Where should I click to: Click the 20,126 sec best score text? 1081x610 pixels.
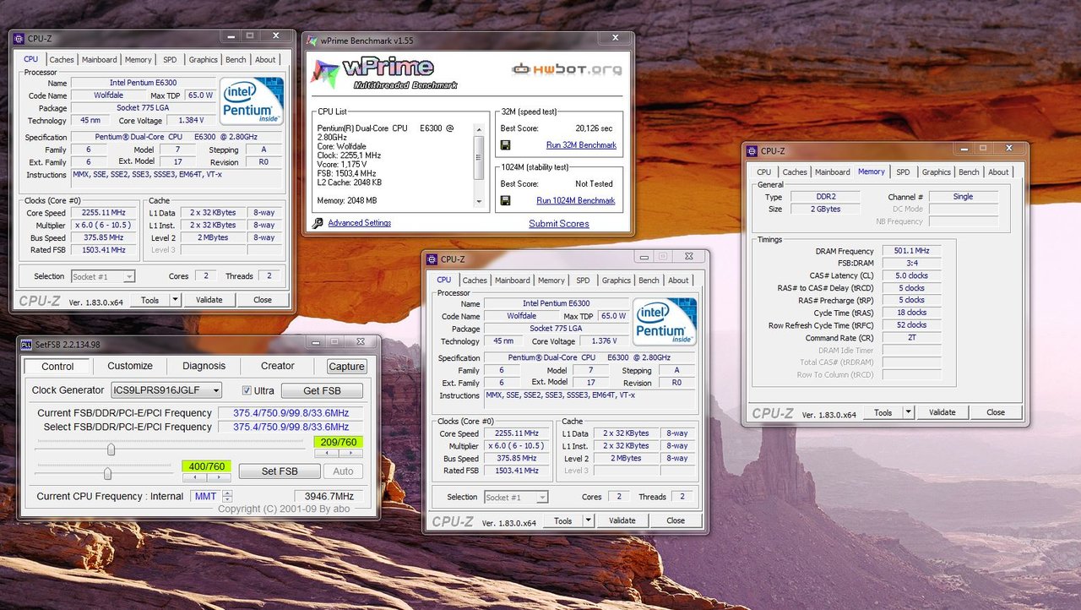point(594,128)
